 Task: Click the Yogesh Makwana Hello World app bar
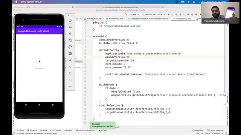pyautogui.click(x=39, y=31)
